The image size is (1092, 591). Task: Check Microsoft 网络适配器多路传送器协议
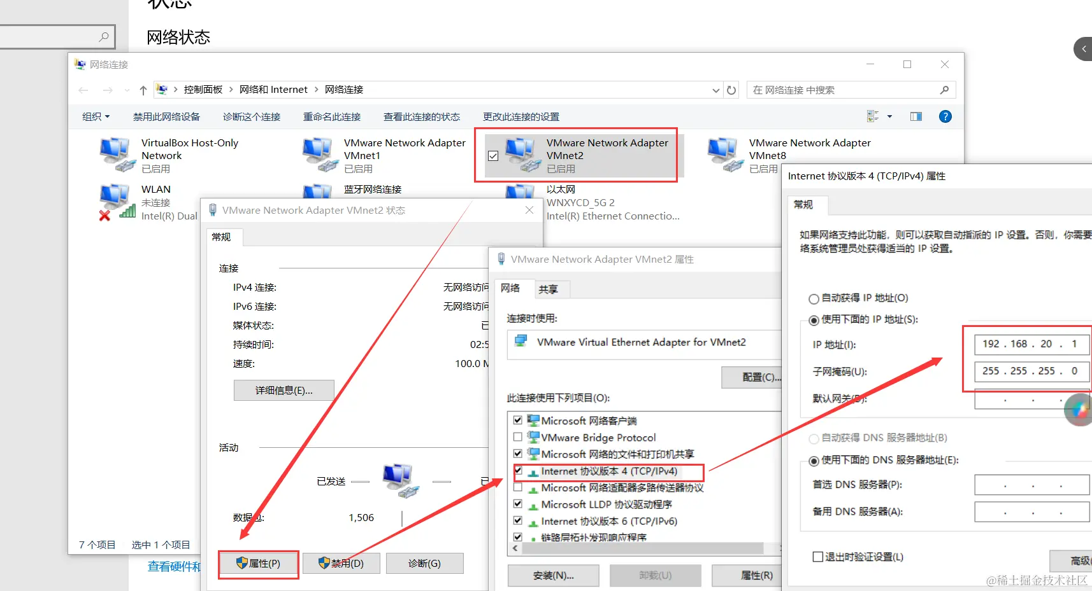pos(518,487)
